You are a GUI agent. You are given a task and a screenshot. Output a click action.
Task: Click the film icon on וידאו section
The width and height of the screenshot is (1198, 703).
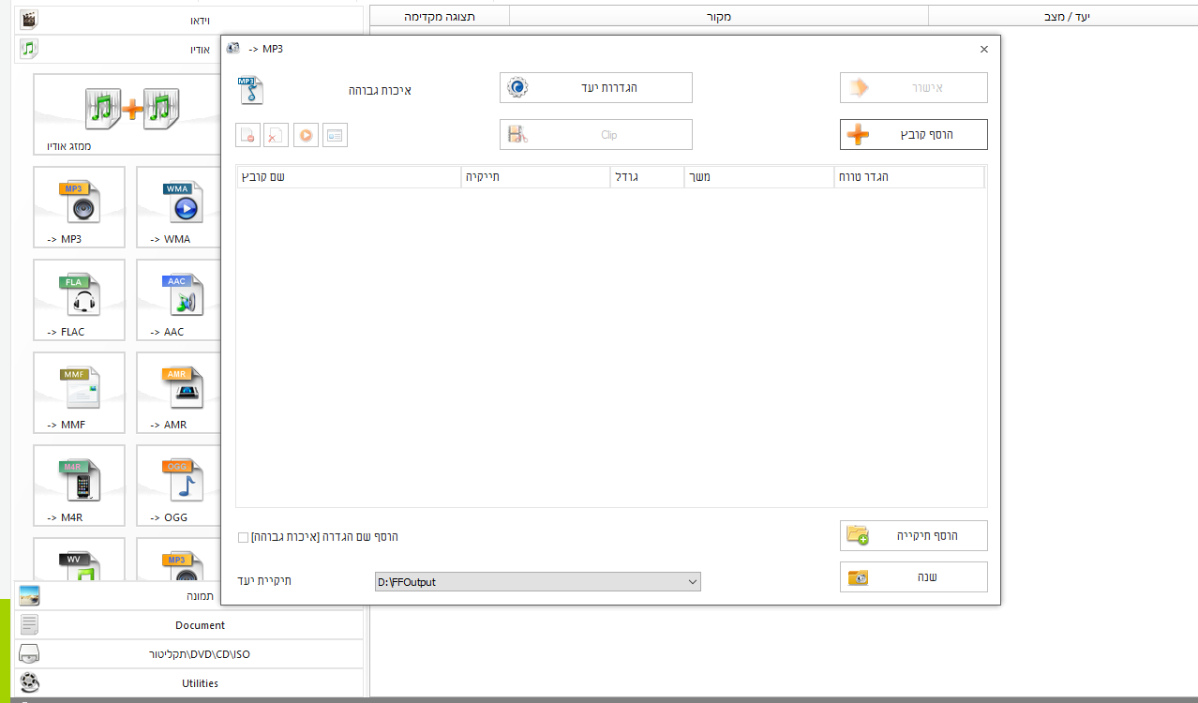(30, 19)
